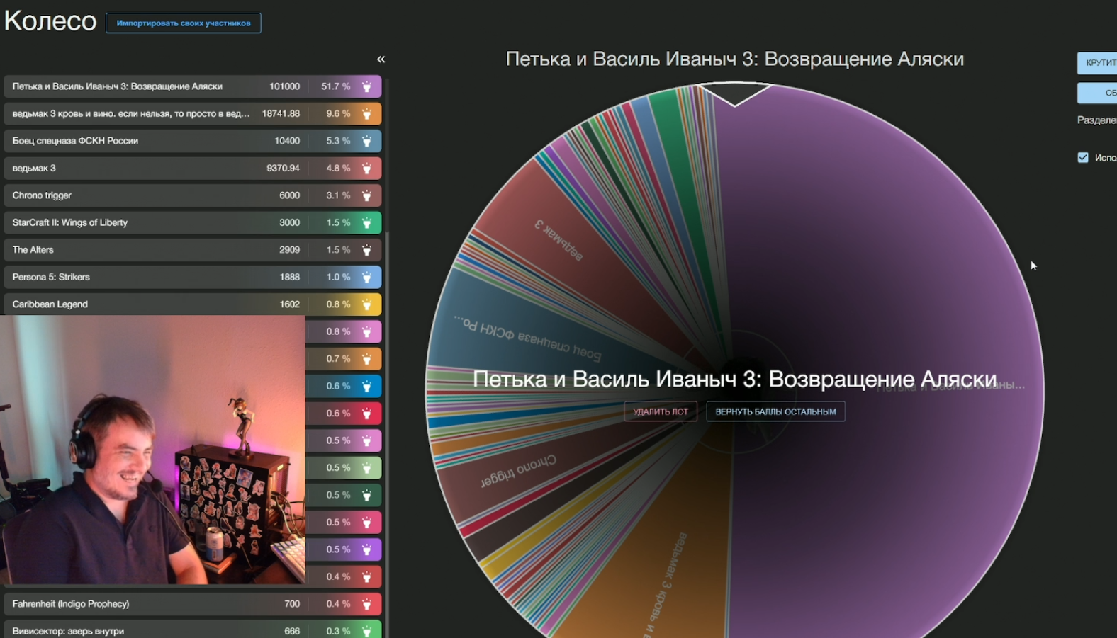The image size is (1117, 638).
Task: Click the amount 18741.88
Action: tap(281, 113)
